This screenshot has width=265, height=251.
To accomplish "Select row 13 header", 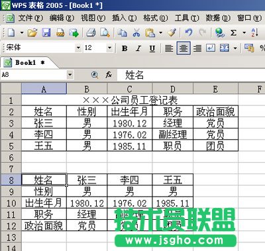I will pyautogui.click(x=11, y=238).
